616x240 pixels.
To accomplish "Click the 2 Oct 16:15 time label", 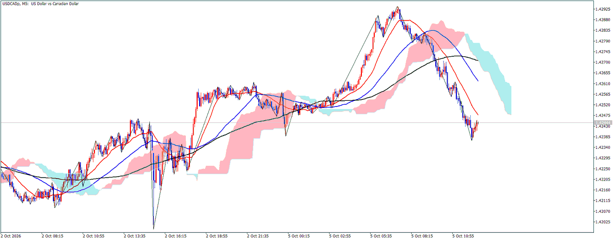I will point(176,237).
